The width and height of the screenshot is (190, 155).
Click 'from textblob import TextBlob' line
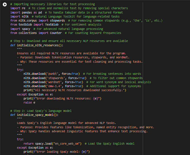tap(56, 25)
